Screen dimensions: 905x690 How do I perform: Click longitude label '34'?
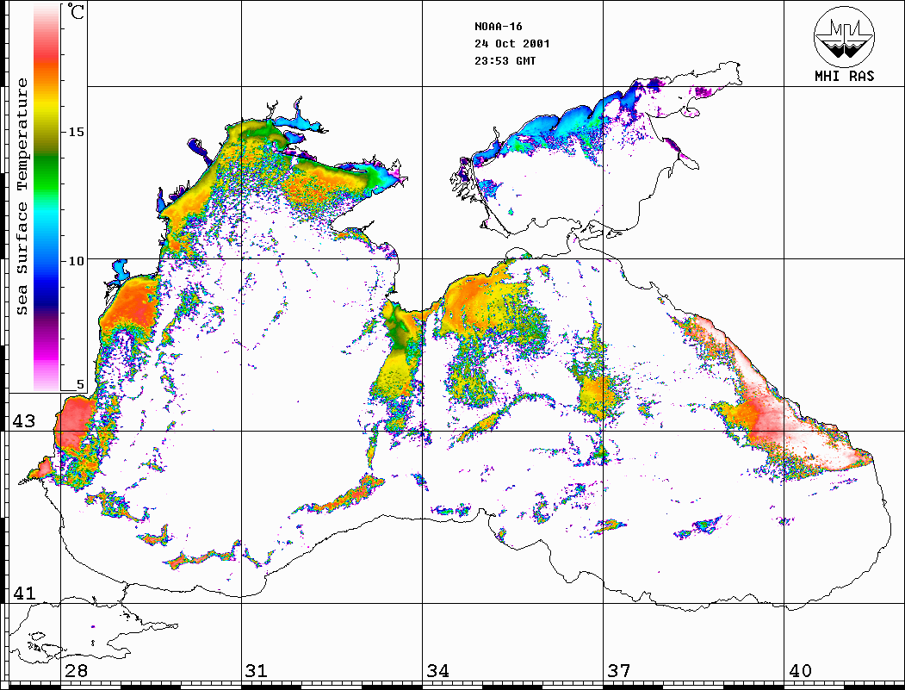tap(437, 671)
